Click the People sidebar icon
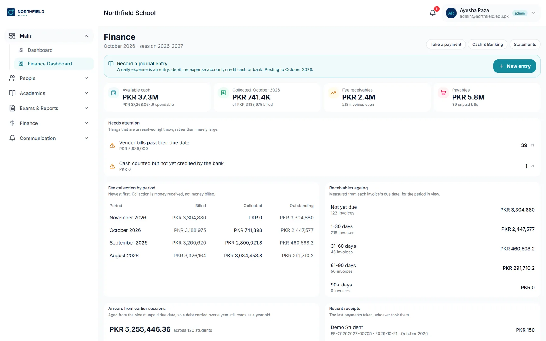This screenshot has width=546, height=341. coord(12,78)
